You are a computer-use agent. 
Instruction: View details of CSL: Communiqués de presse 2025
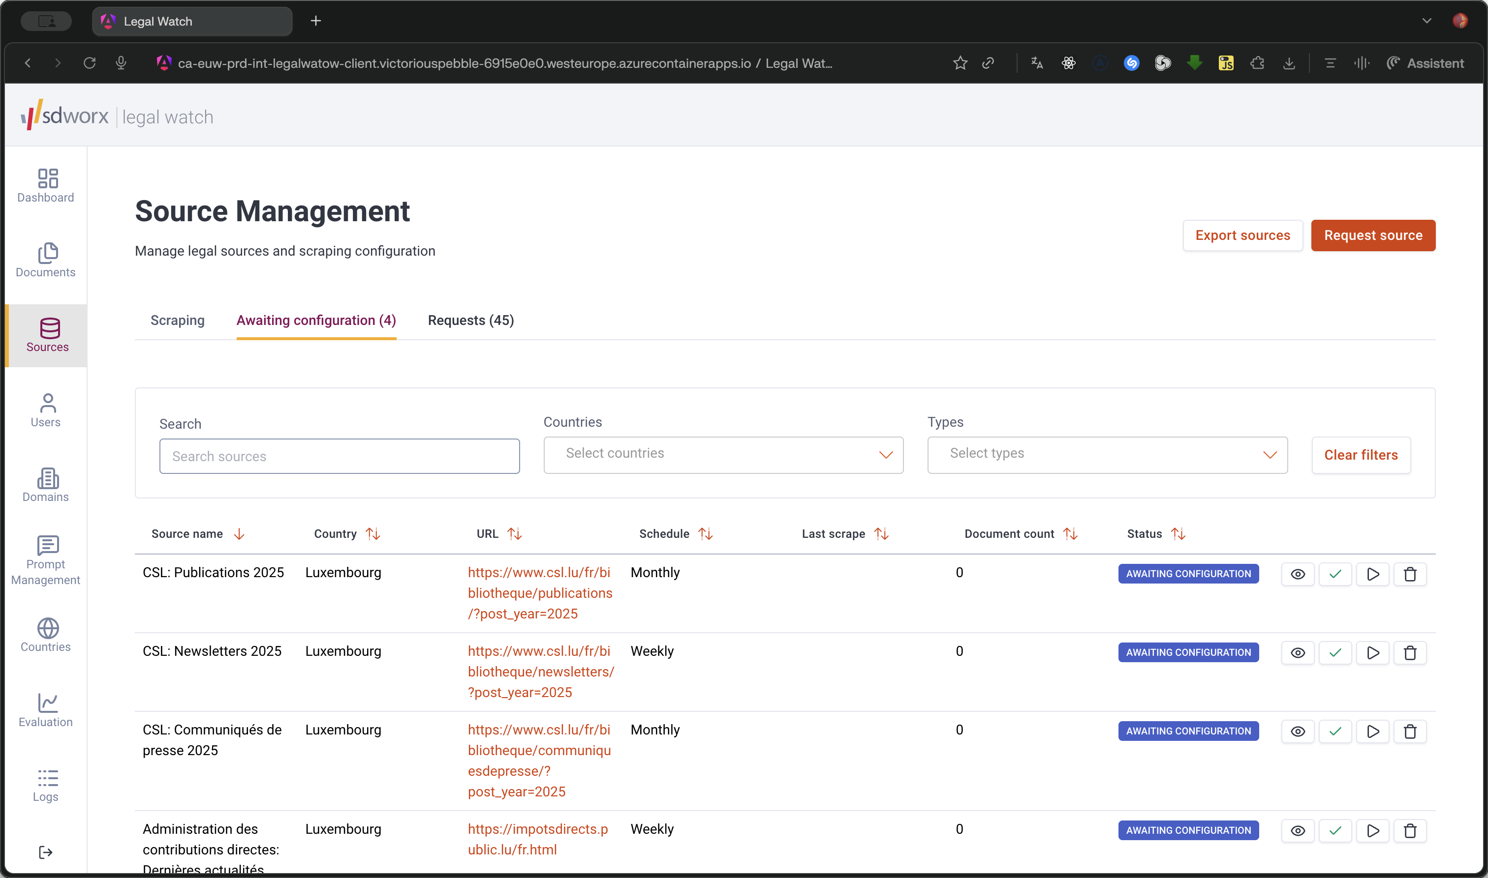pyautogui.click(x=1298, y=732)
